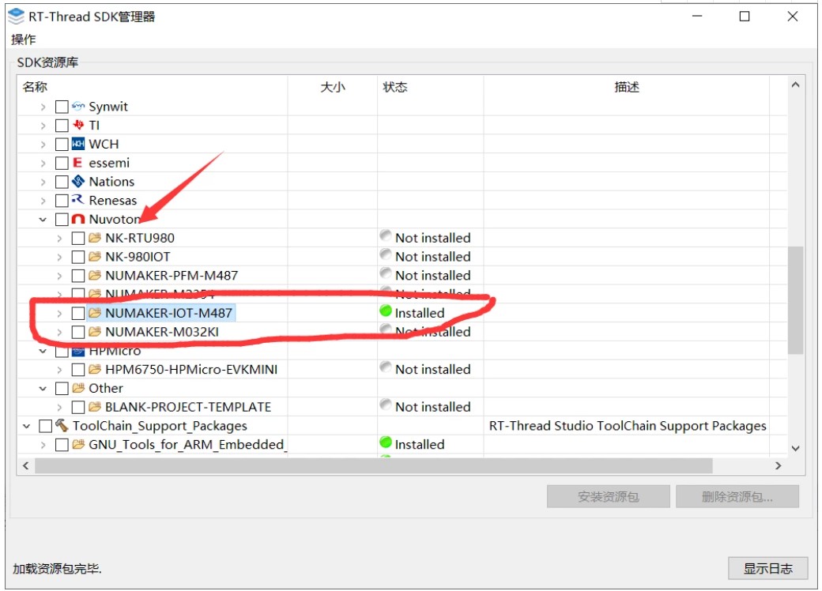Open the 操作 menu
The width and height of the screenshot is (822, 591).
[24, 40]
